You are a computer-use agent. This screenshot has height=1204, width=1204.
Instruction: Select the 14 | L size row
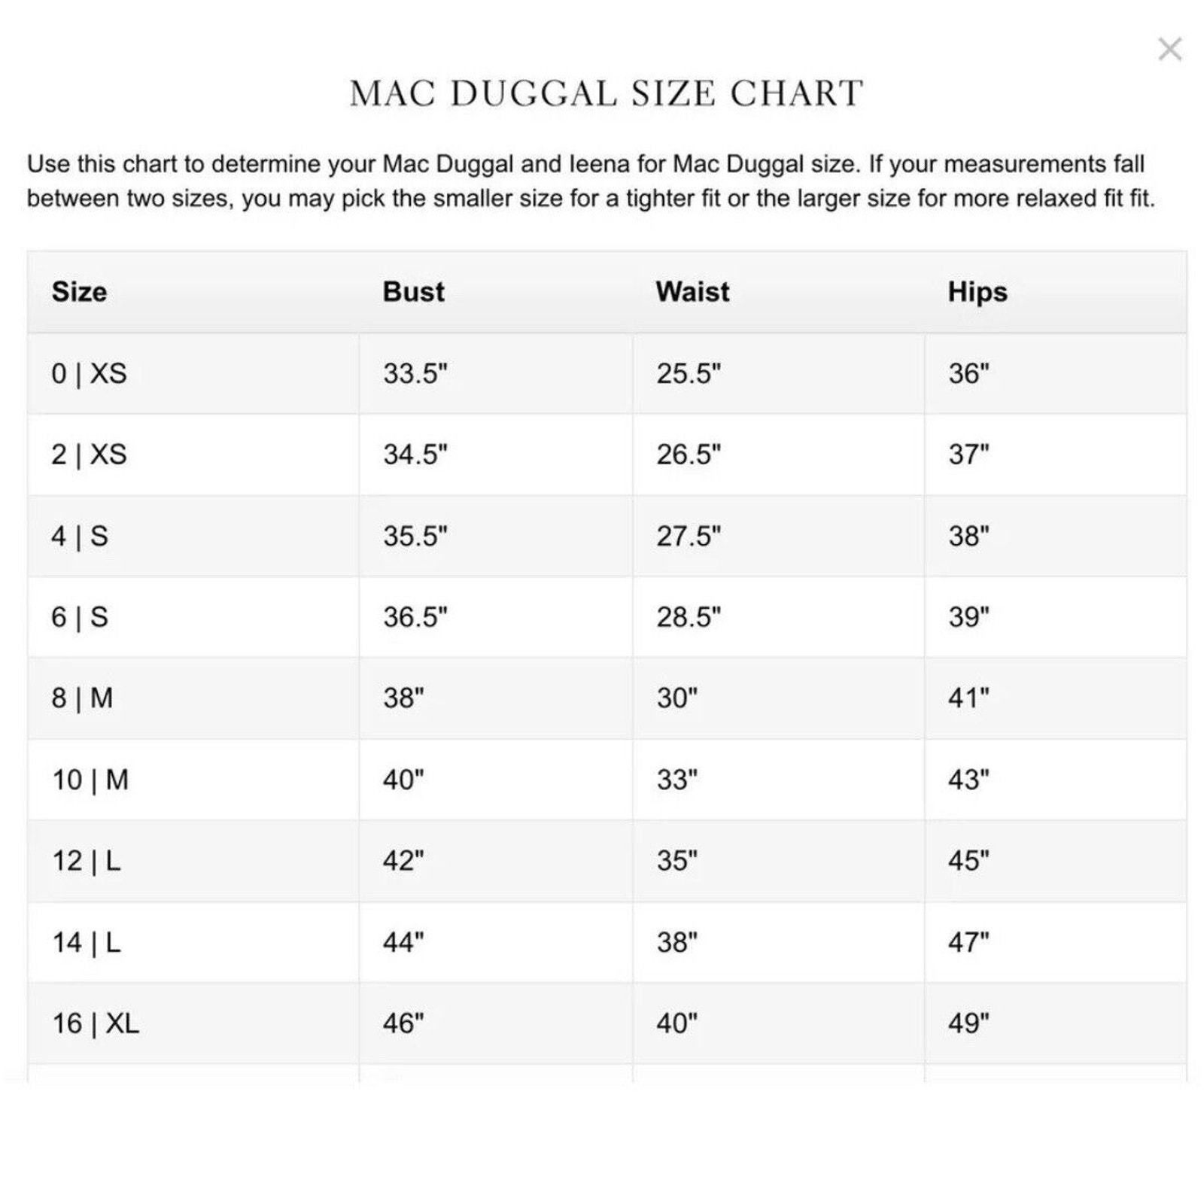pos(607,942)
